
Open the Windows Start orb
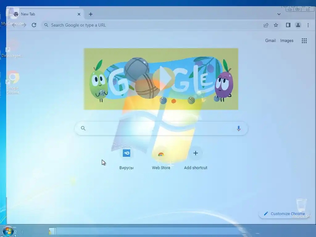point(8,231)
